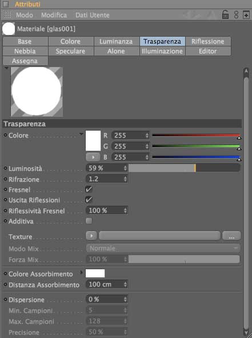Click the Dispersione animation dot
The image size is (252, 338).
(x=6, y=300)
